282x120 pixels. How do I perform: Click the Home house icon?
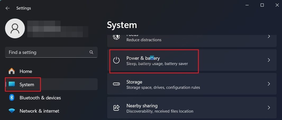(x=12, y=71)
